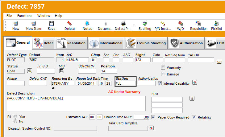Click the Position field containing 1A
The image size is (225, 137).
tap(109, 71)
